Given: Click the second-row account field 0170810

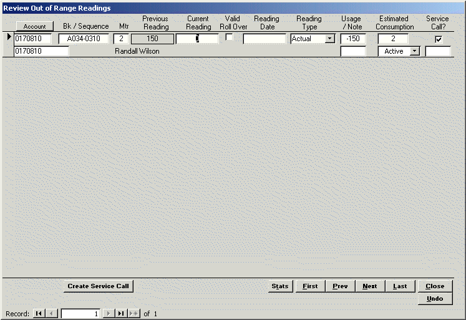Looking at the screenshot, I should tap(41, 51).
